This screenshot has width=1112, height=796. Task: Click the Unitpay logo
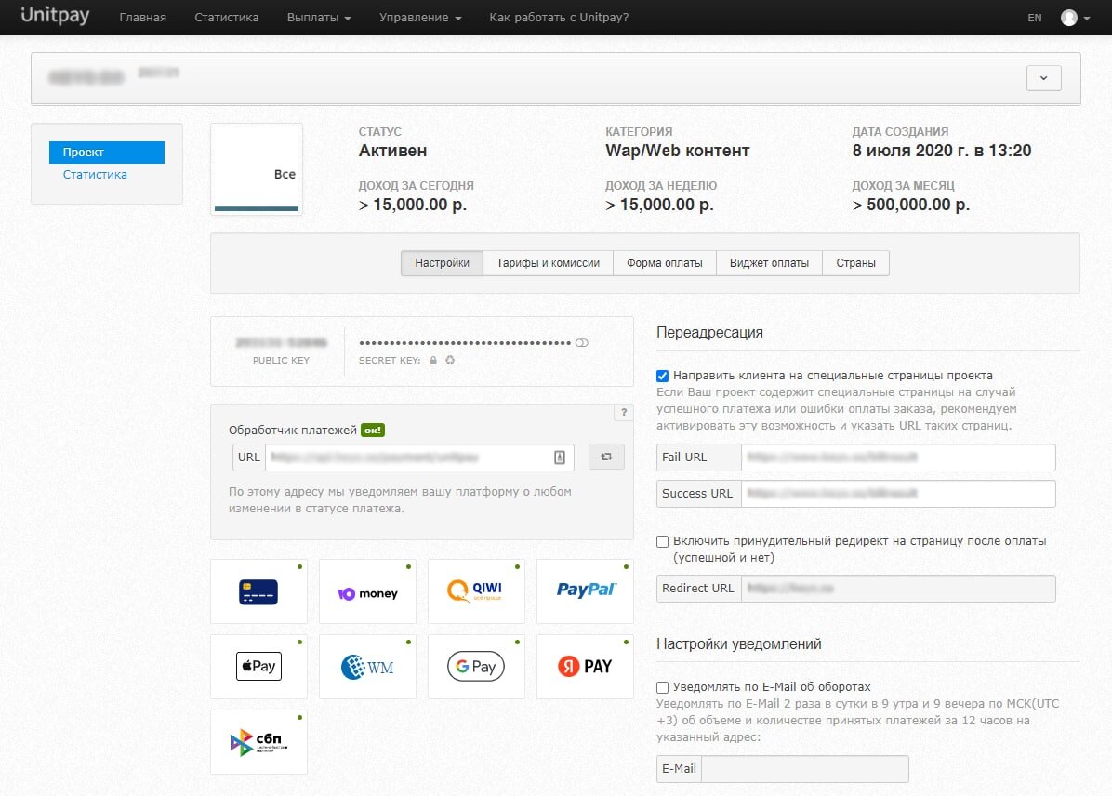click(x=55, y=16)
